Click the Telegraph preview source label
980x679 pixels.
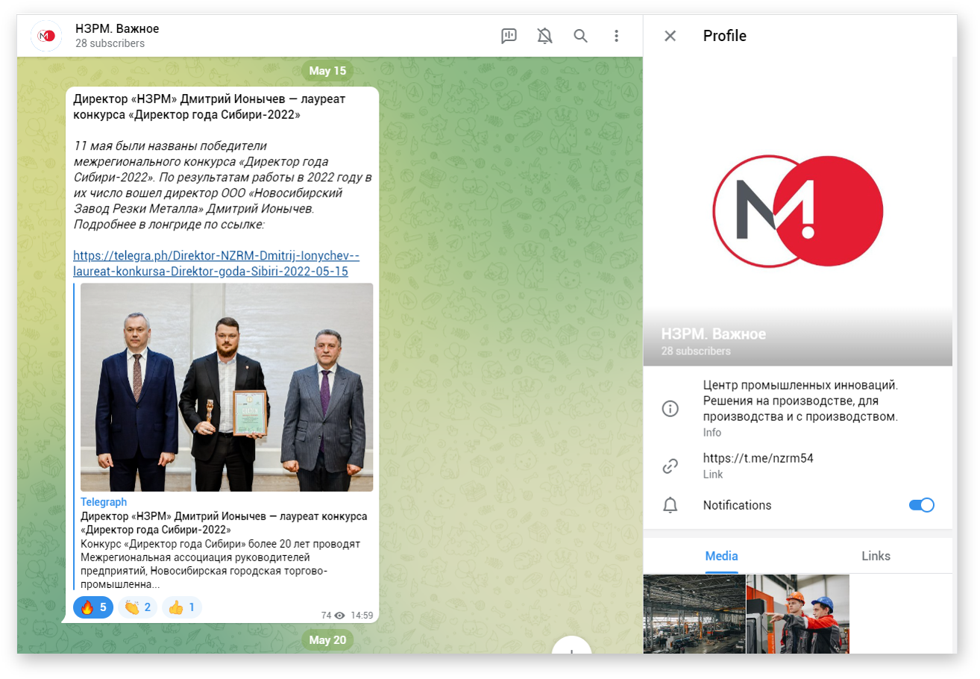[x=104, y=502]
